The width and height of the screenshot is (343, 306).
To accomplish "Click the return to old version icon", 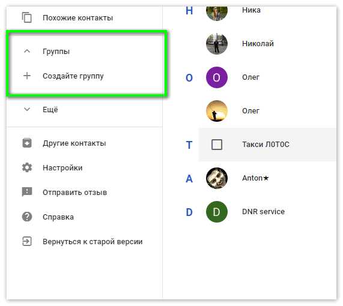I will 27,241.
